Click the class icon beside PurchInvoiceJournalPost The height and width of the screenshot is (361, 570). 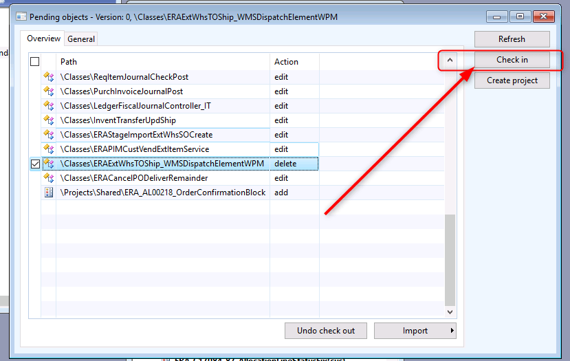coord(49,91)
